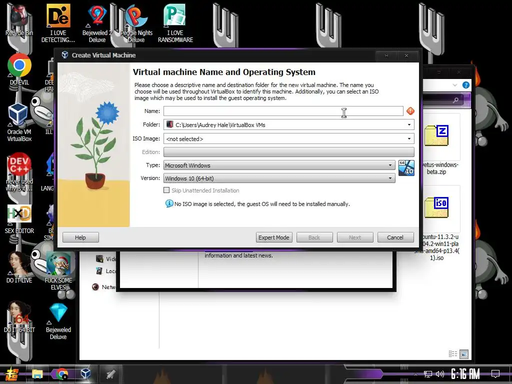This screenshot has width=512, height=384.
Task: Open the notification center icon on taskbar
Action: tap(495, 373)
